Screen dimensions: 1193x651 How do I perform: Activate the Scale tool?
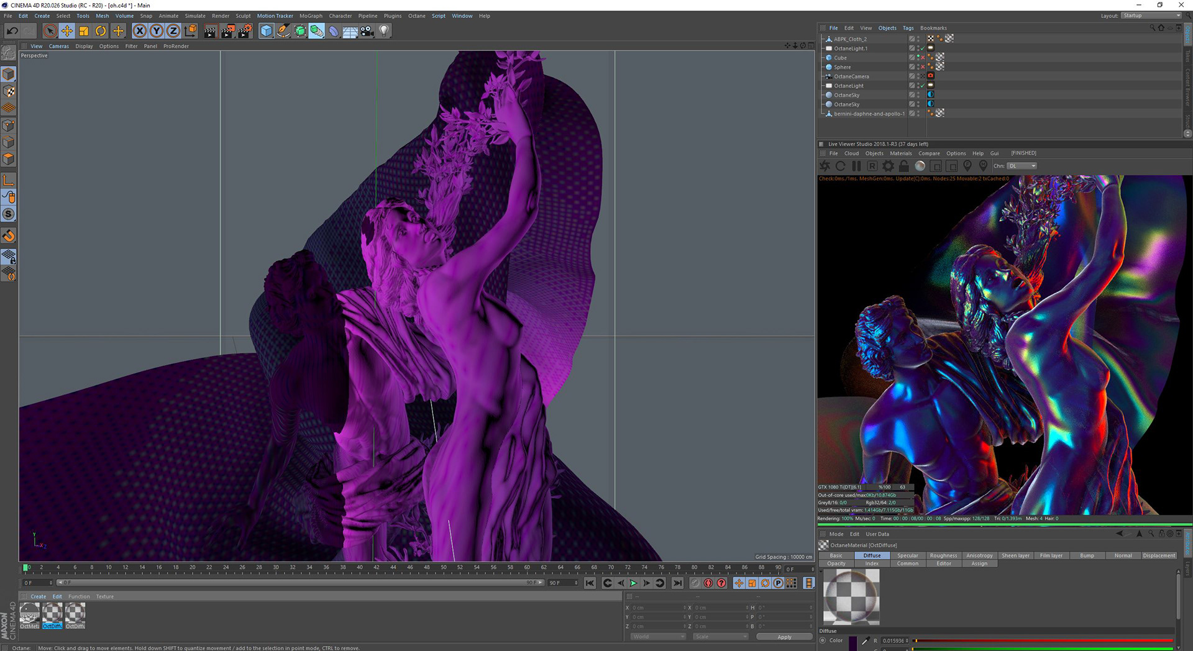coord(84,31)
